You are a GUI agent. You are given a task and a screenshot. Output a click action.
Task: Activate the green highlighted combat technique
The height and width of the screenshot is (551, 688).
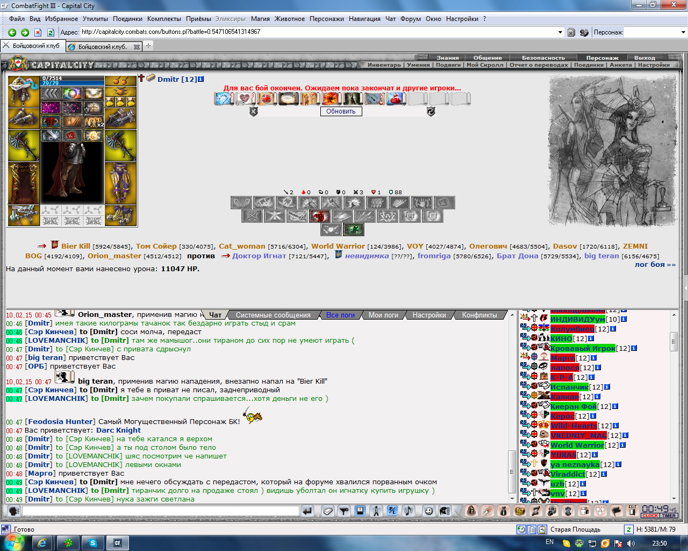tap(354, 229)
